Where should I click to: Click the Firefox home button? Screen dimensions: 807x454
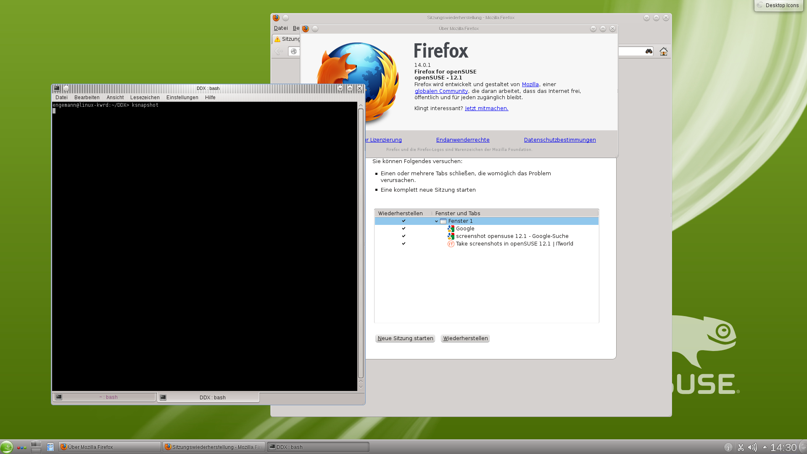[x=664, y=51]
